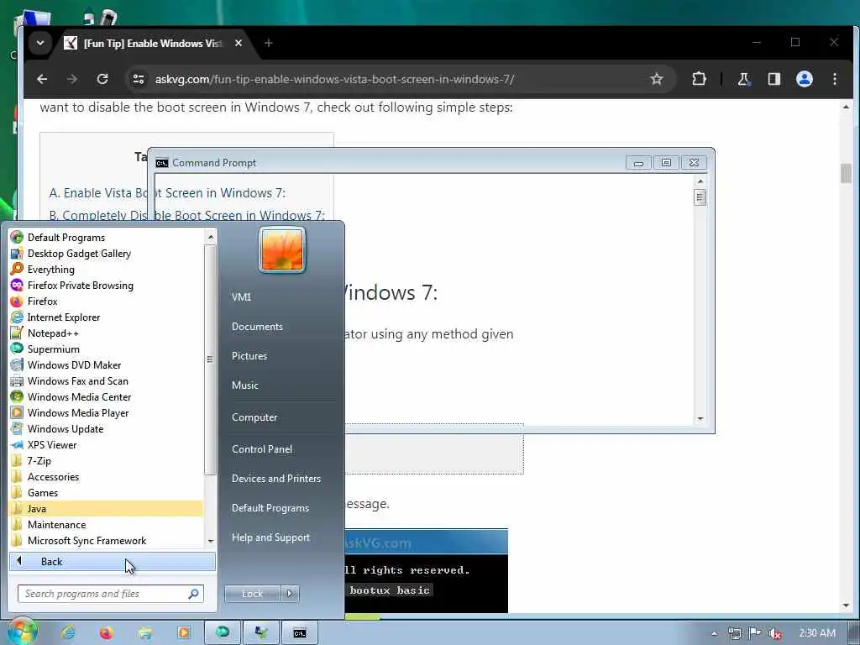The height and width of the screenshot is (645, 860).
Task: Click the Search programs and files box
Action: pyautogui.click(x=111, y=594)
